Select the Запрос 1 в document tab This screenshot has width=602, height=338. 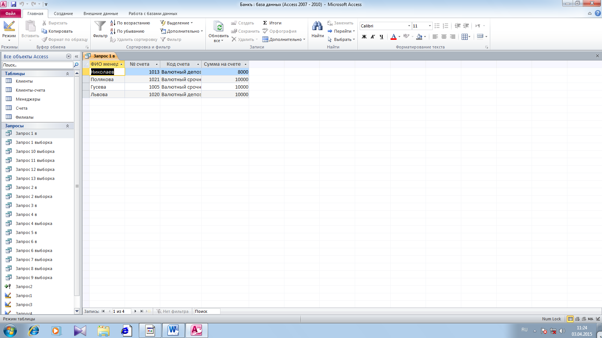(x=100, y=56)
